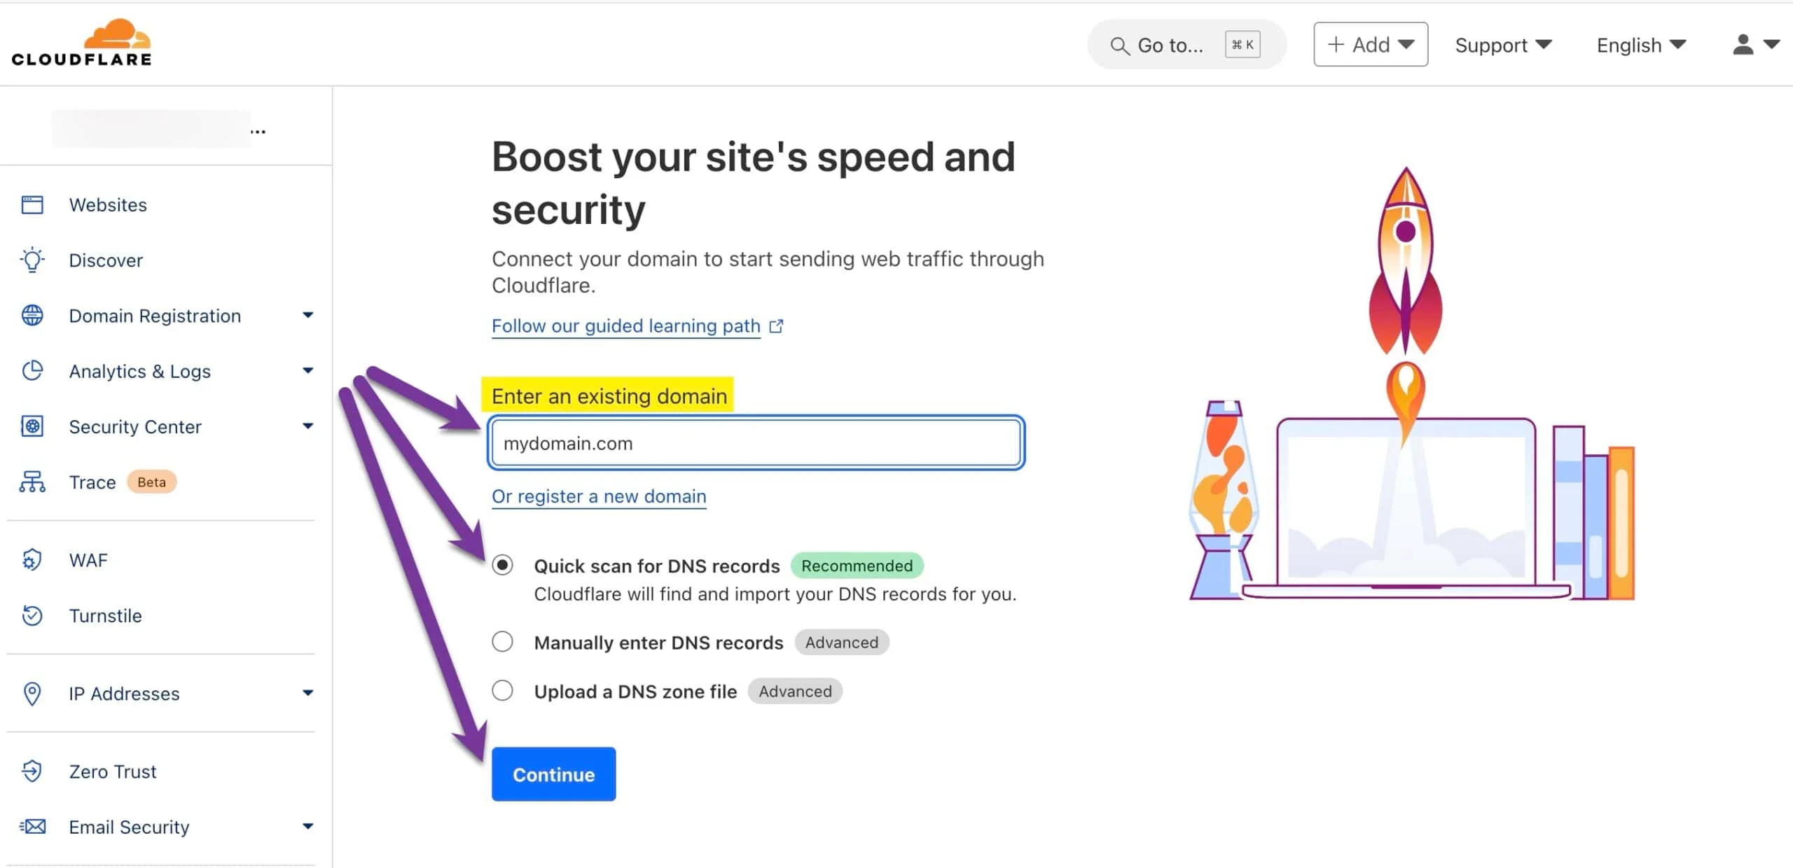Expand the Domain Registration section
Image resolution: width=1793 pixels, height=868 pixels.
308,316
